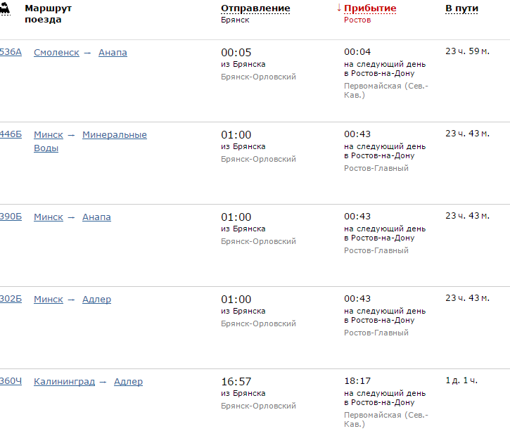Viewport: 510px width, 443px height.
Task: Open Адлер link in train 360Ч row
Action: [x=128, y=382]
